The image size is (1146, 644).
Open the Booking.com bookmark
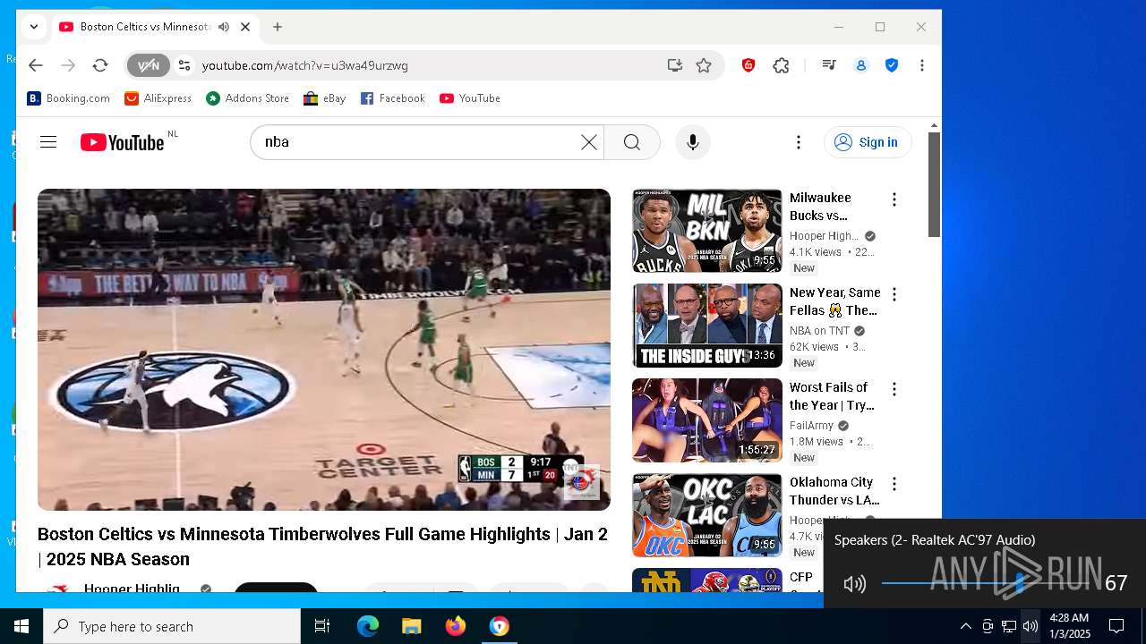pos(69,98)
